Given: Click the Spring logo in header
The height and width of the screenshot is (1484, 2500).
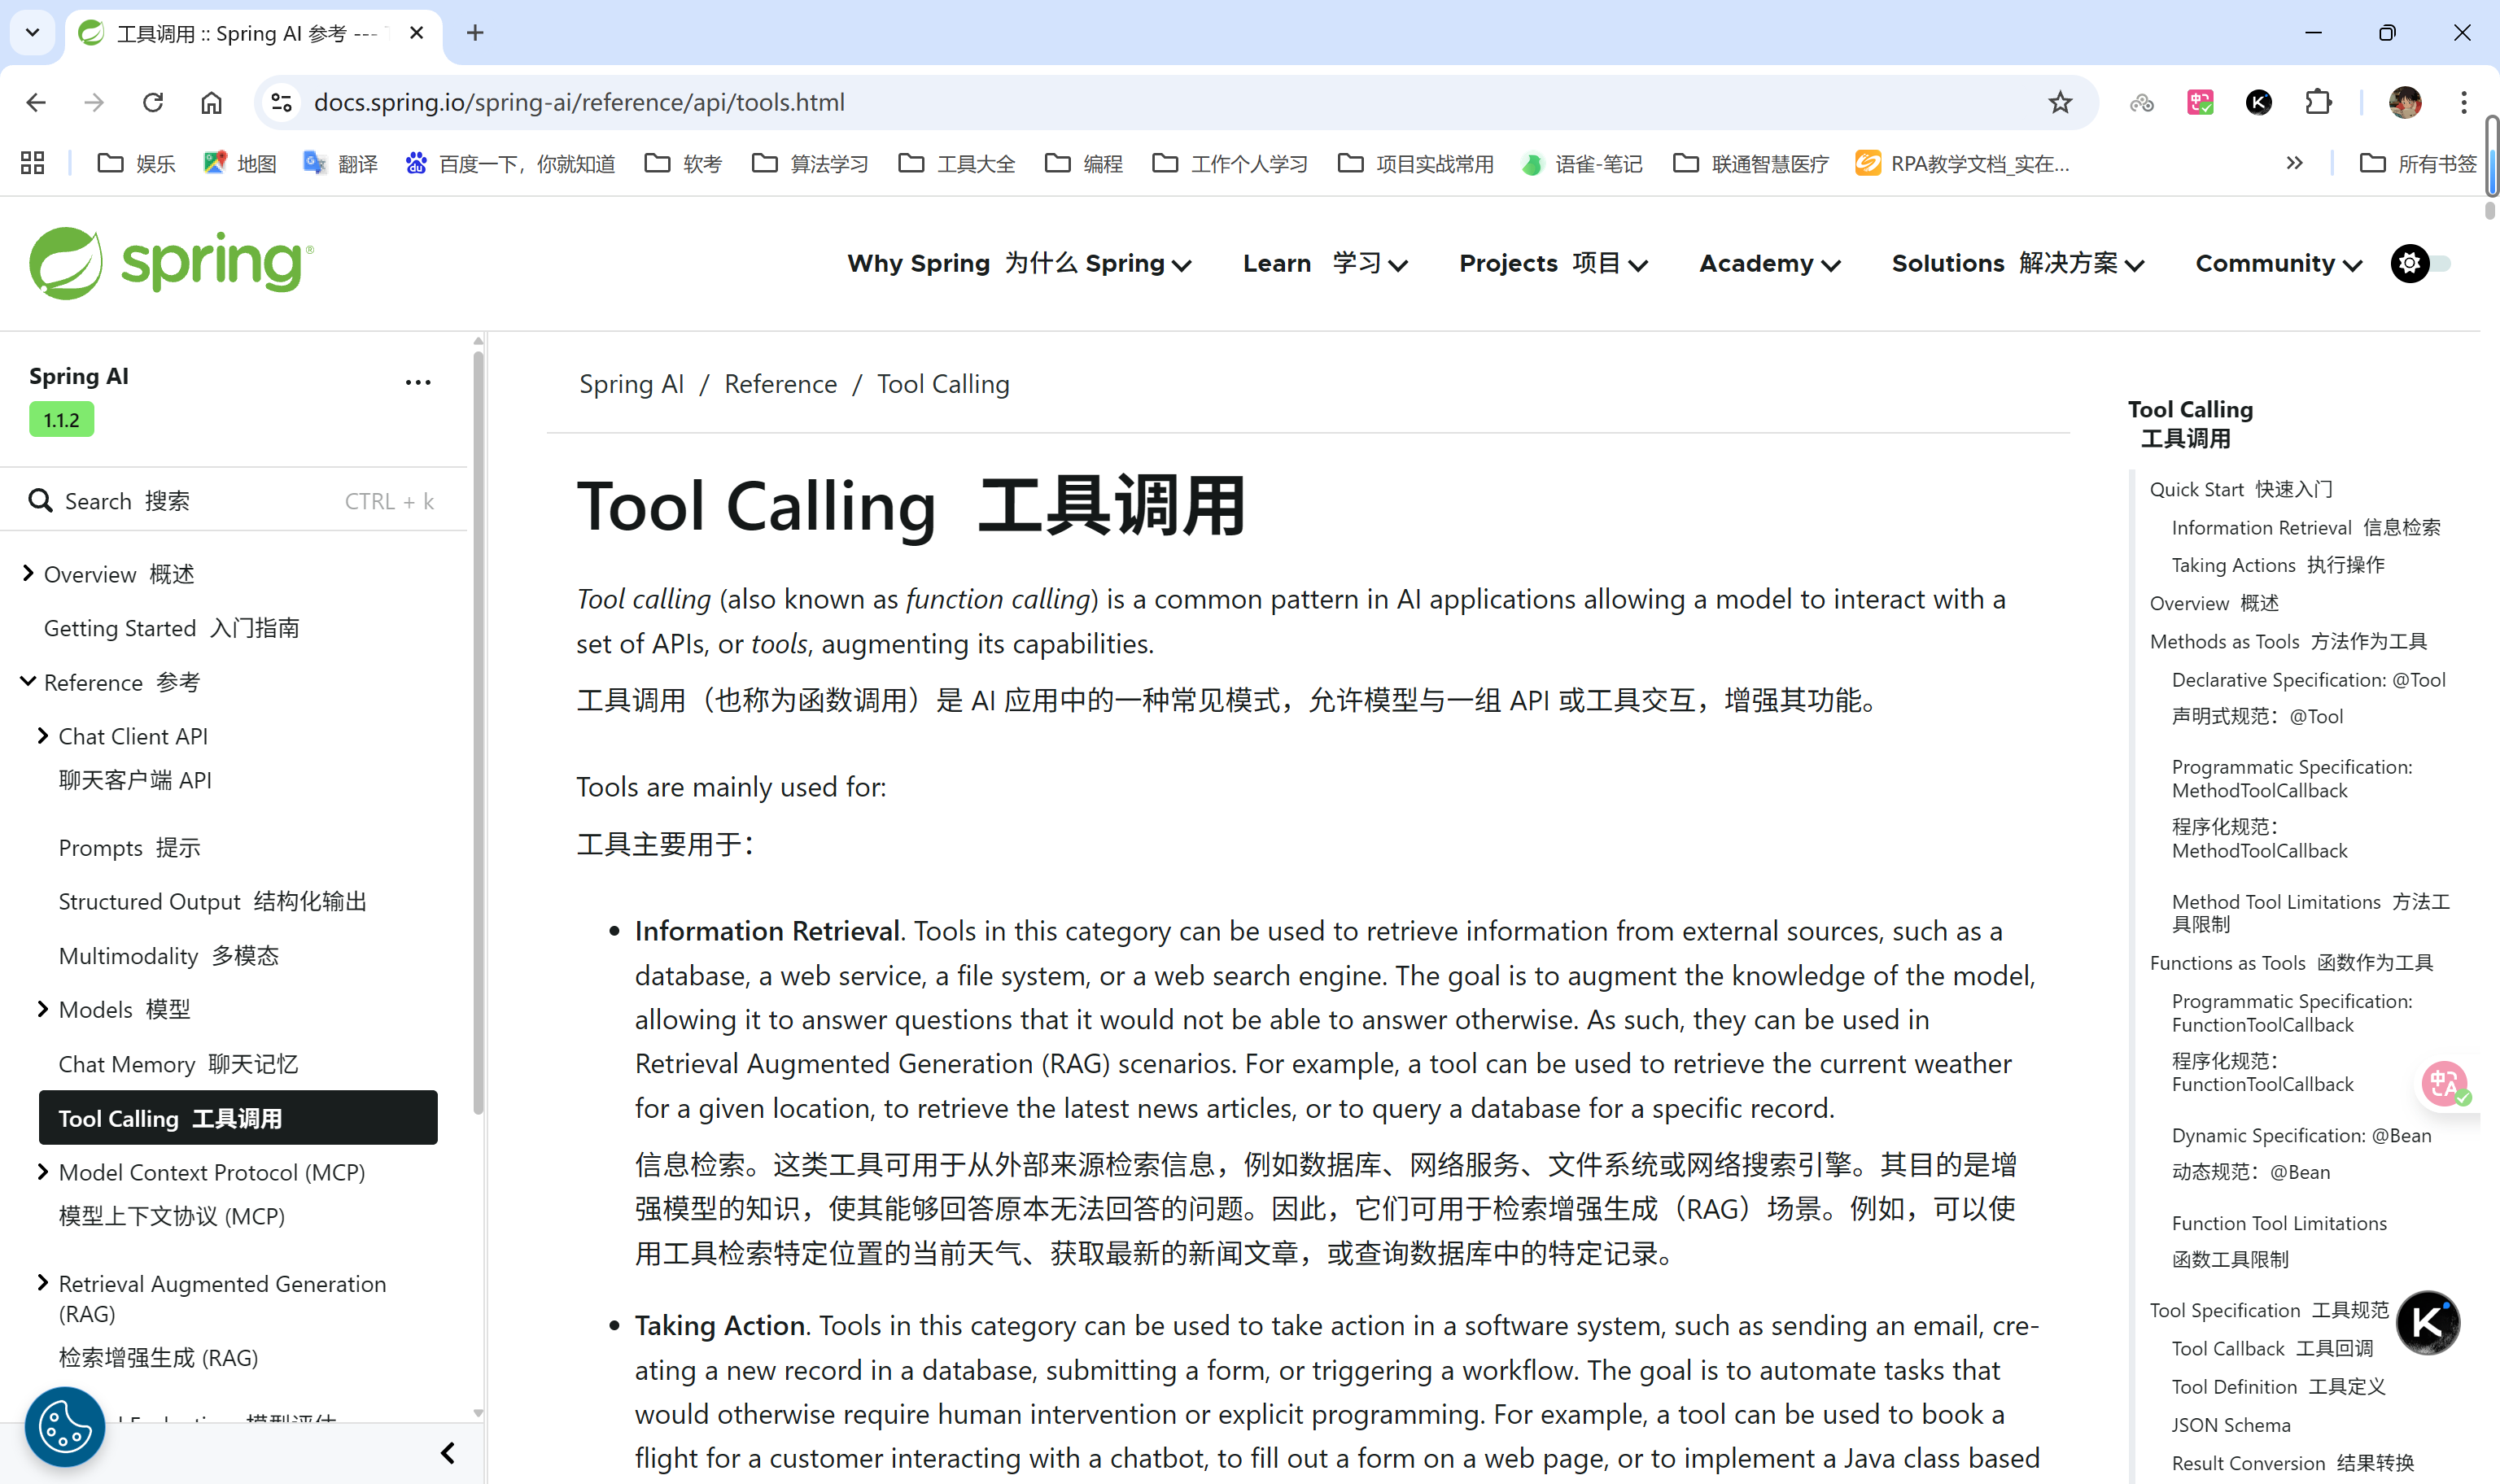Looking at the screenshot, I should coord(171,263).
